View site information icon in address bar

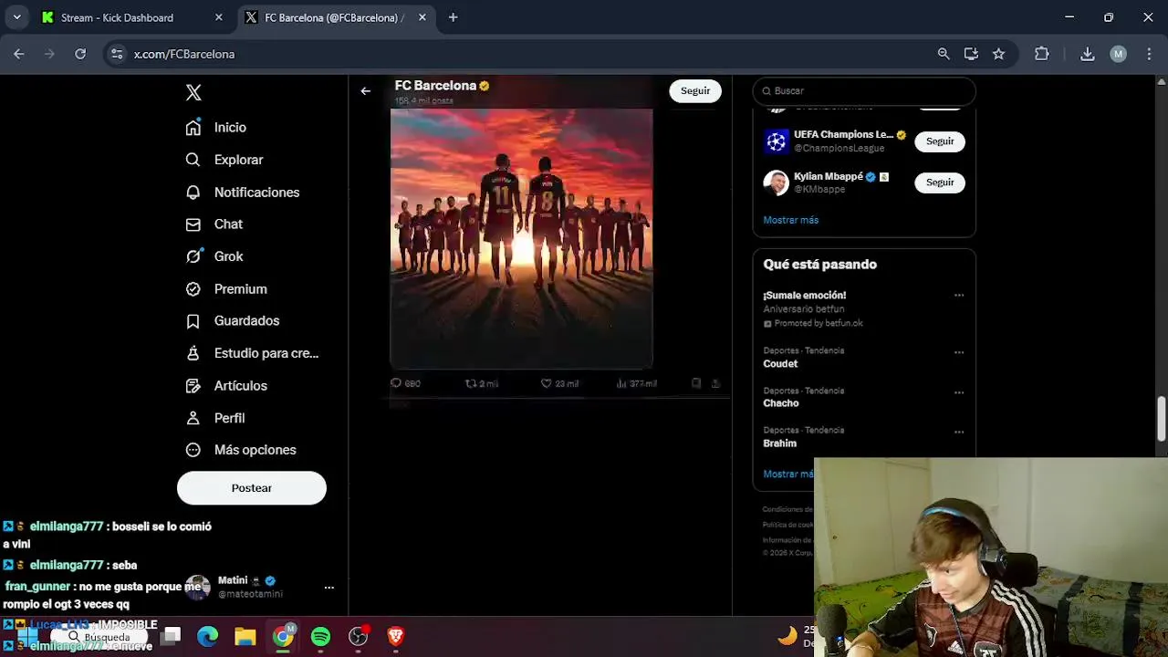(x=116, y=54)
